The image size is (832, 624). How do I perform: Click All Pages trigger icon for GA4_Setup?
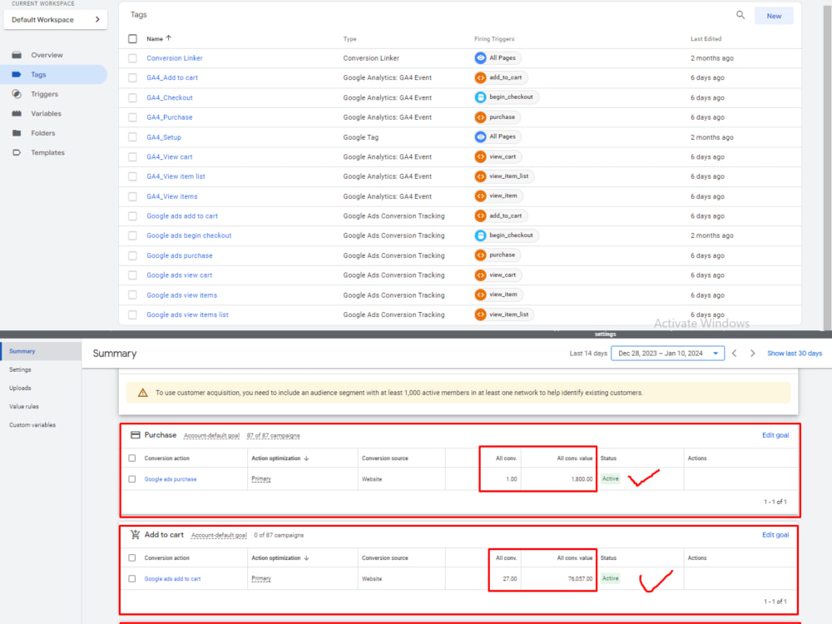point(480,137)
